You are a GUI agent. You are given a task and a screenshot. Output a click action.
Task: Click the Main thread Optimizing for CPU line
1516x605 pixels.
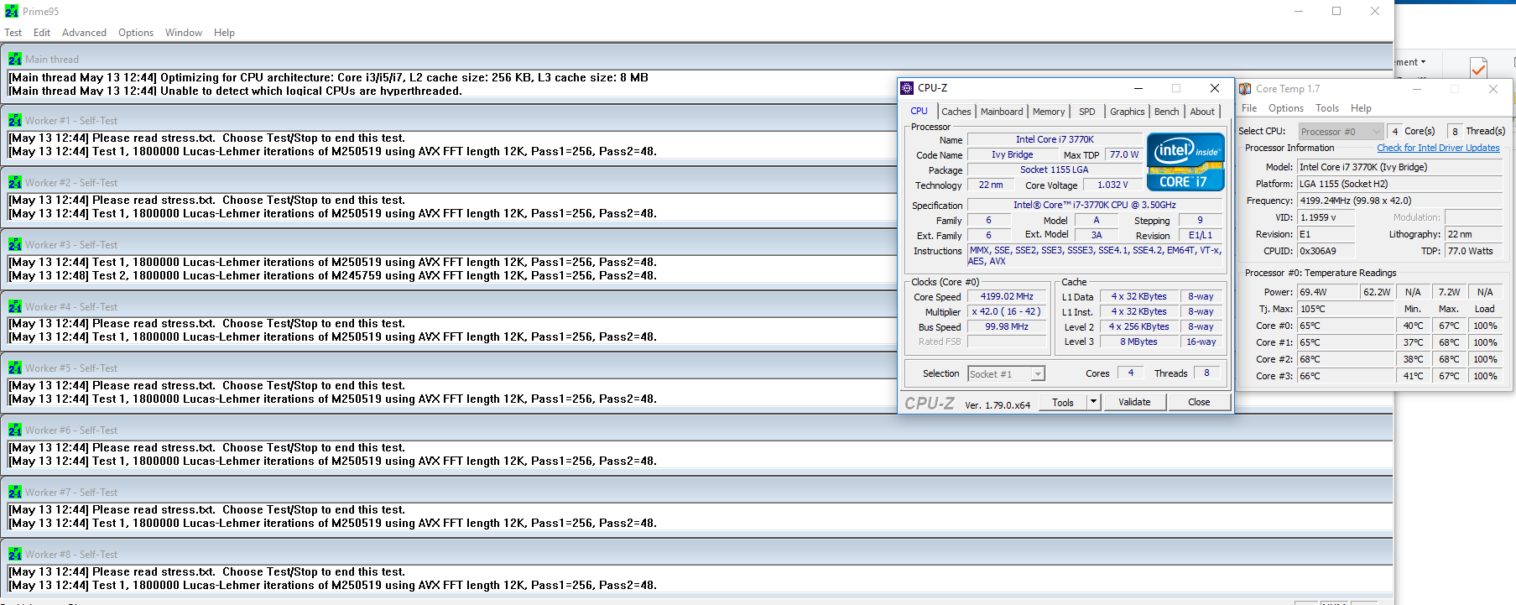point(328,77)
